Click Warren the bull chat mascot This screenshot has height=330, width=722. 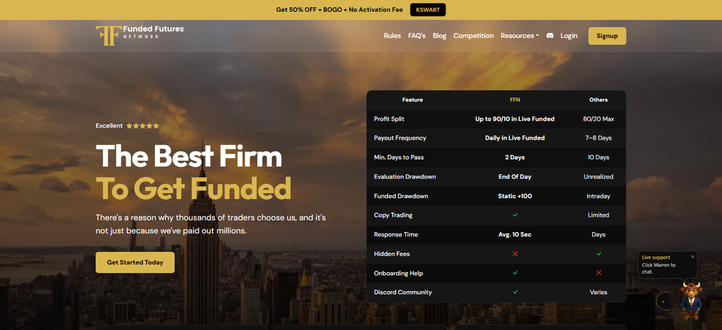(691, 300)
